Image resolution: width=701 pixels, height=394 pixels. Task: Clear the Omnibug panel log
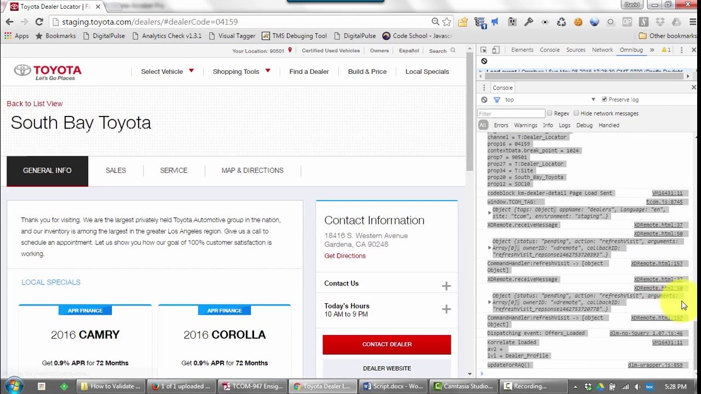tap(484, 61)
